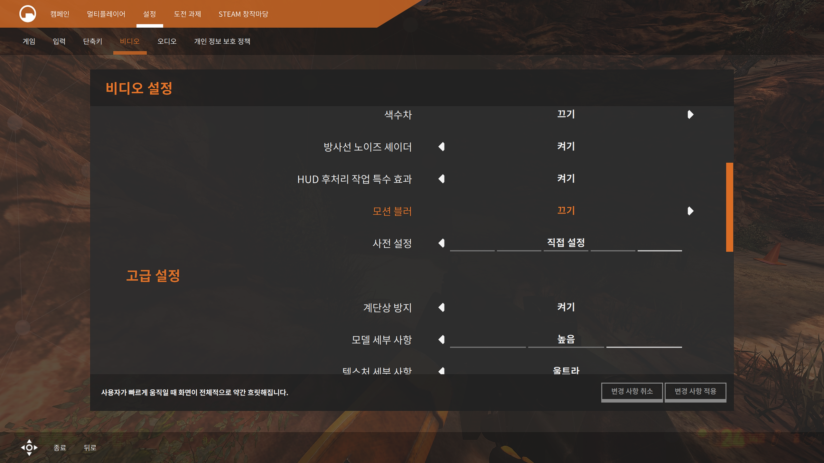The width and height of the screenshot is (824, 463).
Task: Lower 모델 세부 사항 with left arrow
Action: (x=442, y=340)
